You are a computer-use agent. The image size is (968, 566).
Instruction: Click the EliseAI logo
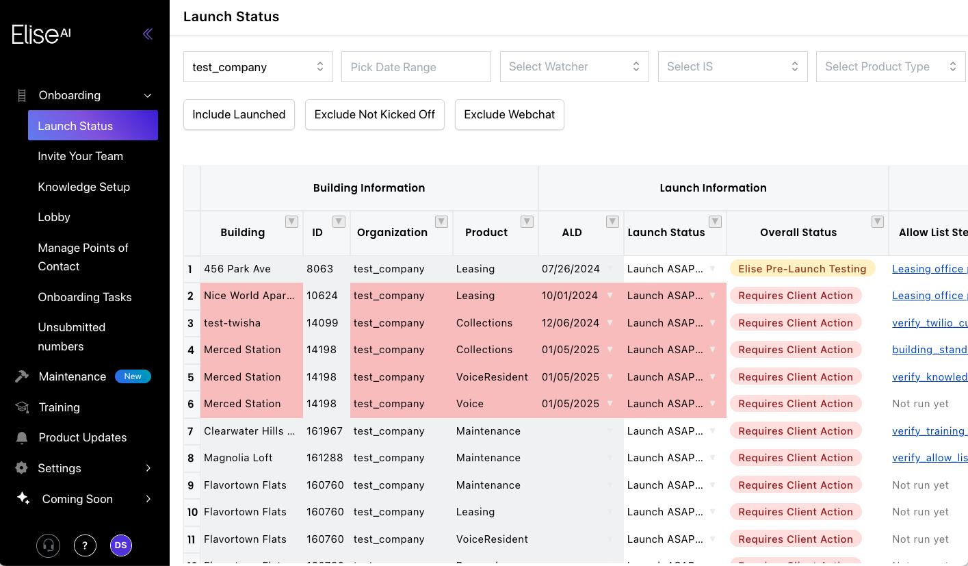click(41, 34)
